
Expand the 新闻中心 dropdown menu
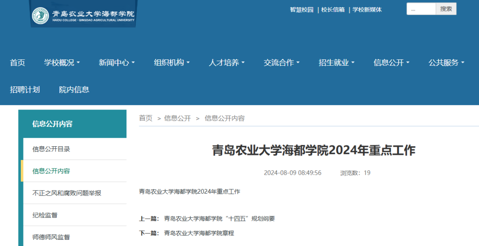coord(117,62)
